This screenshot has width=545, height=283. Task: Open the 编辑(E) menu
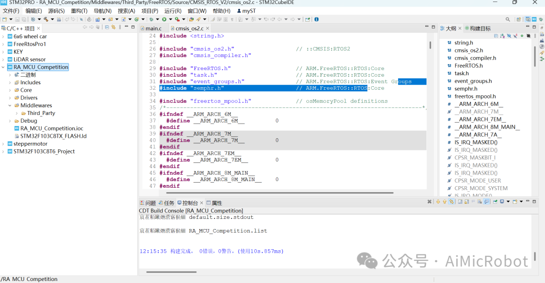pos(33,11)
